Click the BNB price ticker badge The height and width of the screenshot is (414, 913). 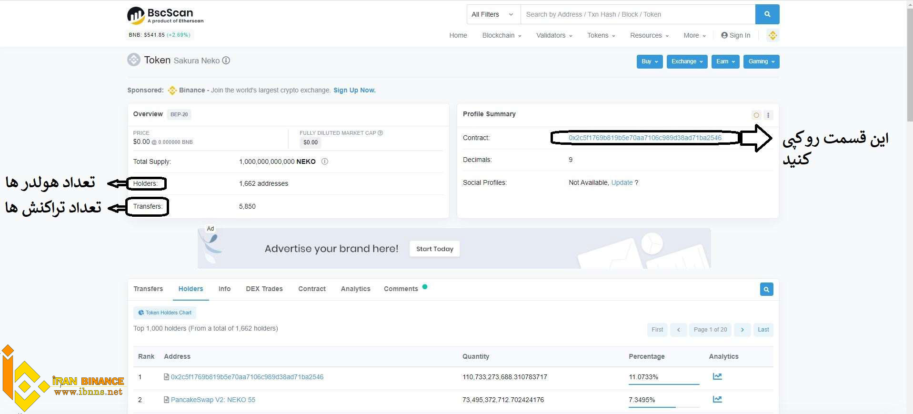(160, 35)
